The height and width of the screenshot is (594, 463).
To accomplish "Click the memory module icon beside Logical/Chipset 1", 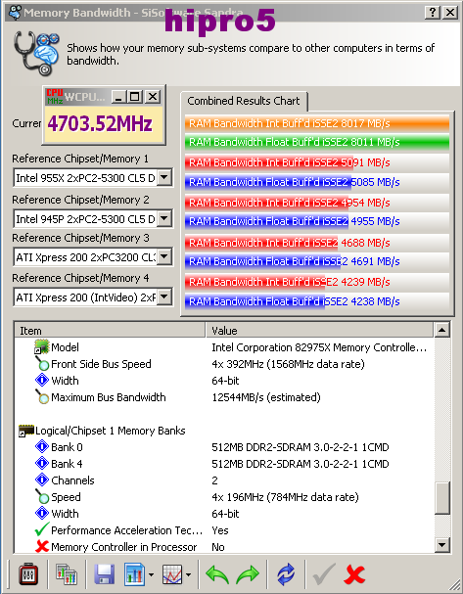I will 26,432.
